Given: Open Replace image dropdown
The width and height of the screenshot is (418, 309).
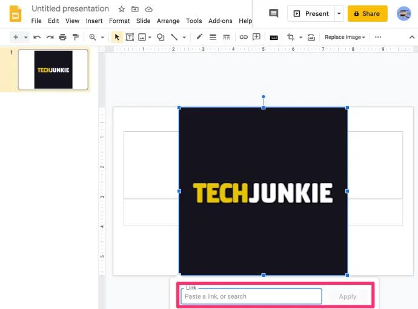Looking at the screenshot, I should pos(345,37).
